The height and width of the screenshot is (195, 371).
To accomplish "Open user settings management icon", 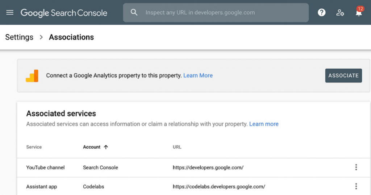I will click(340, 13).
